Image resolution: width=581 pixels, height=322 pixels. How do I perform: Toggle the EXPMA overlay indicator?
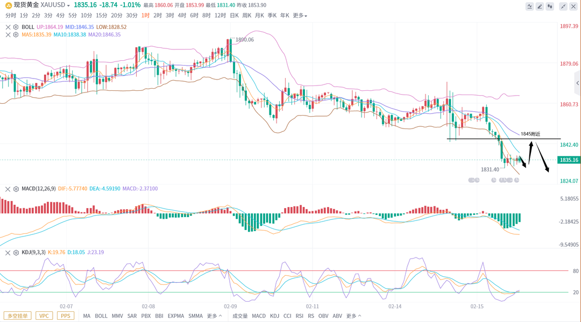click(175, 316)
